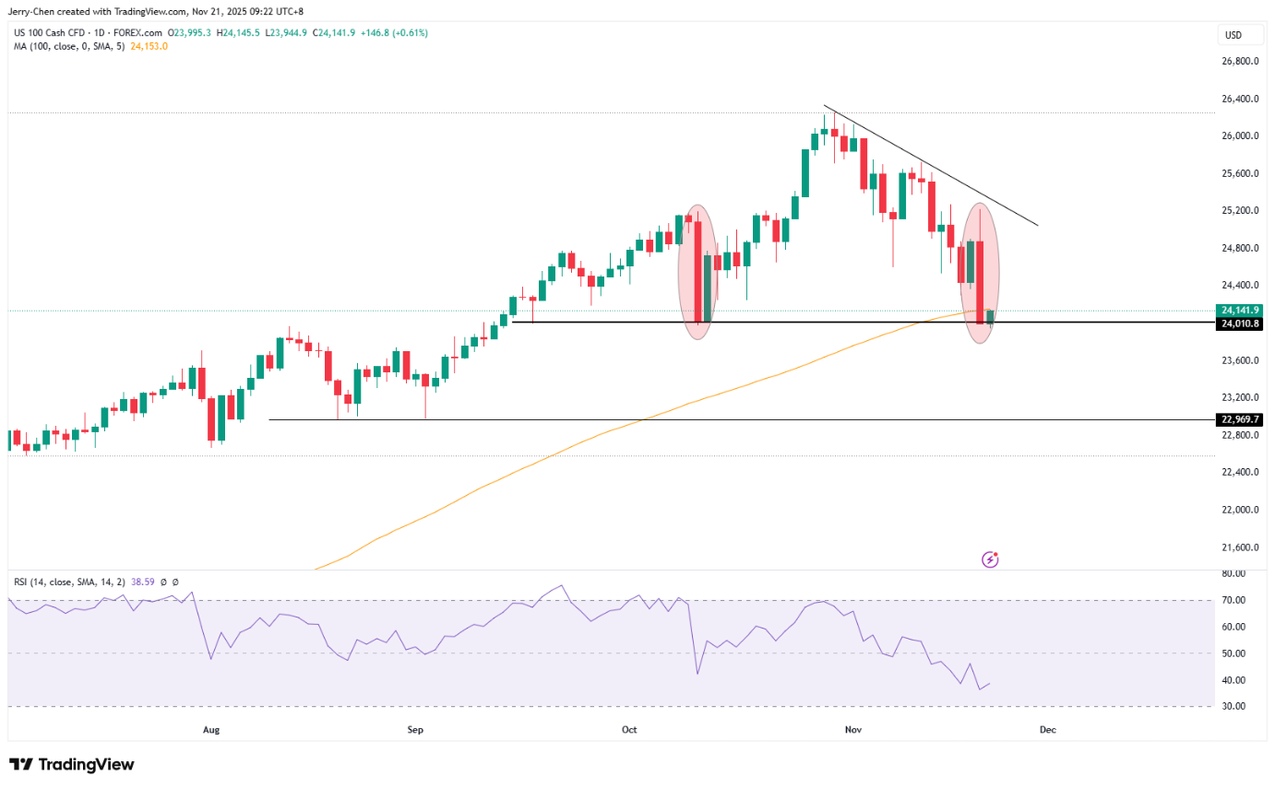This screenshot has height=788, width=1275.
Task: Click the black 24,010.8 price line label
Action: coord(1237,323)
